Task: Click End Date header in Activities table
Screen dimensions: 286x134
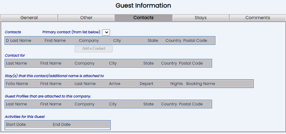Action: pyautogui.click(x=62, y=124)
